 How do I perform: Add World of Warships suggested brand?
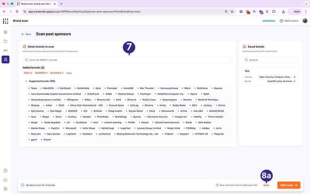207,100
